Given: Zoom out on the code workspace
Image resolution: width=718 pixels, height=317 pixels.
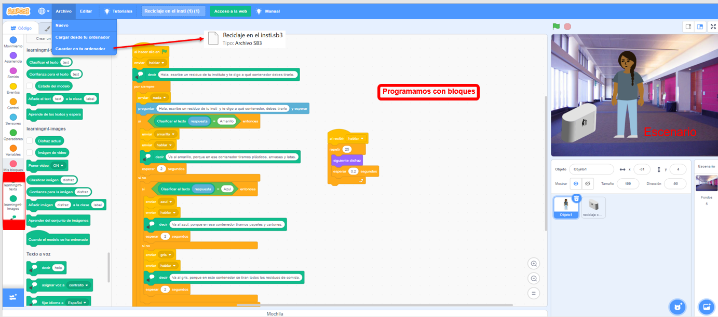Looking at the screenshot, I should pyautogui.click(x=533, y=279).
